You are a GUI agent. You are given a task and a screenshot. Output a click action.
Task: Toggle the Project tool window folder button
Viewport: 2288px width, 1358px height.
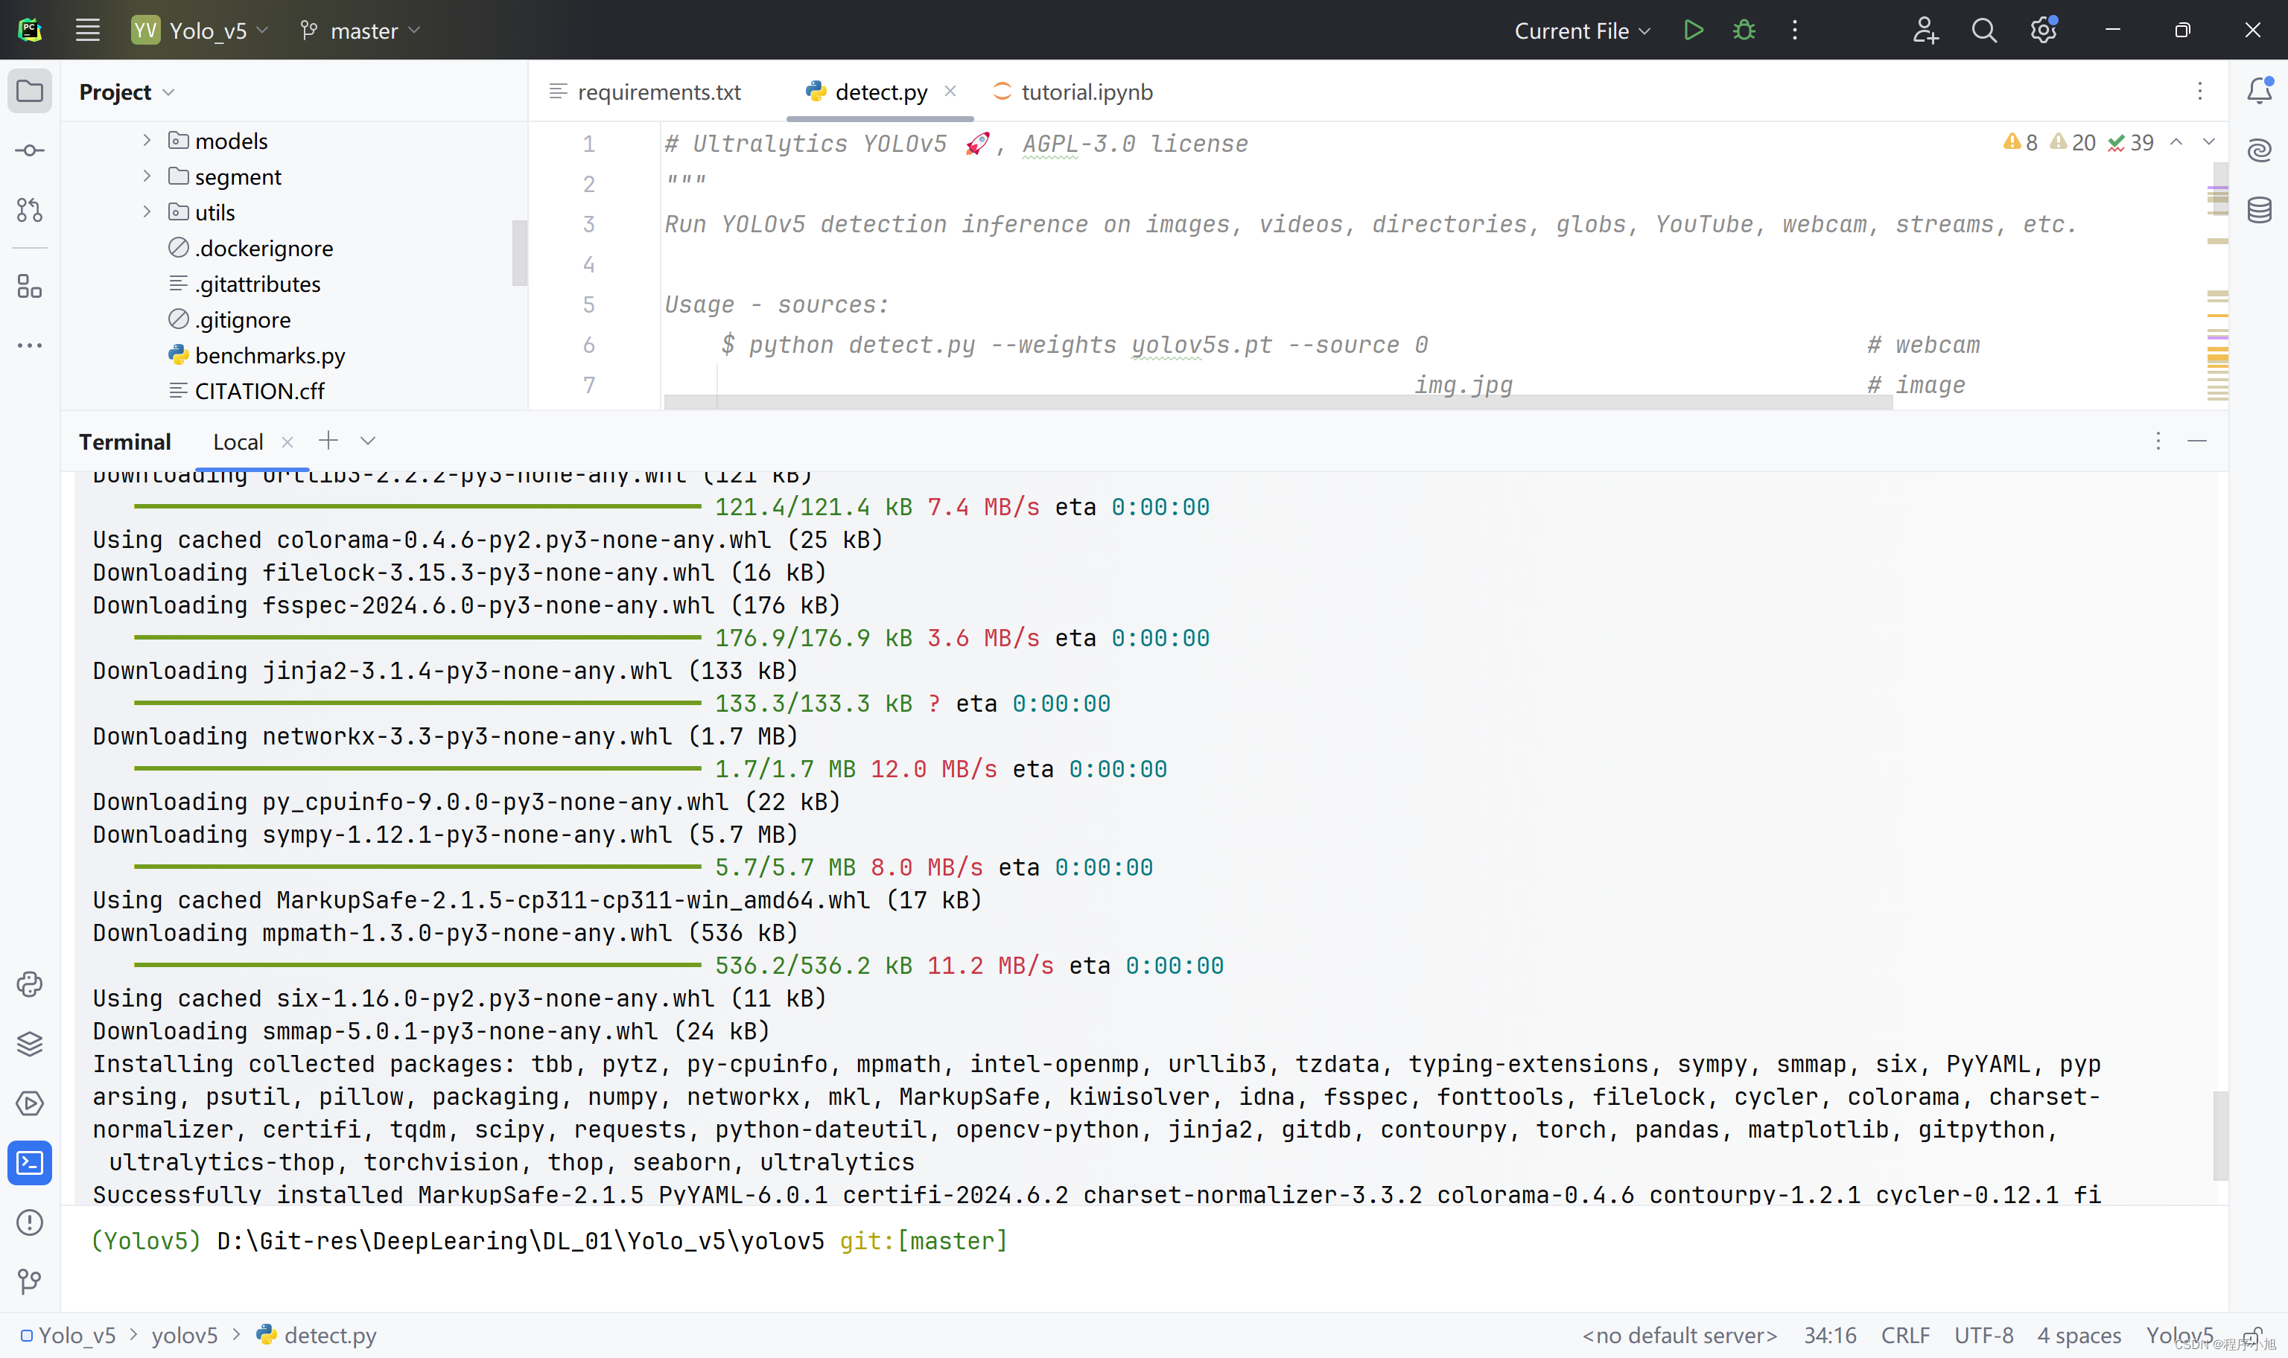[x=29, y=91]
